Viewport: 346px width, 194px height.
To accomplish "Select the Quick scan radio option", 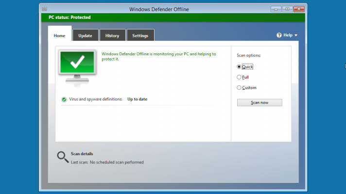I will 239,67.
